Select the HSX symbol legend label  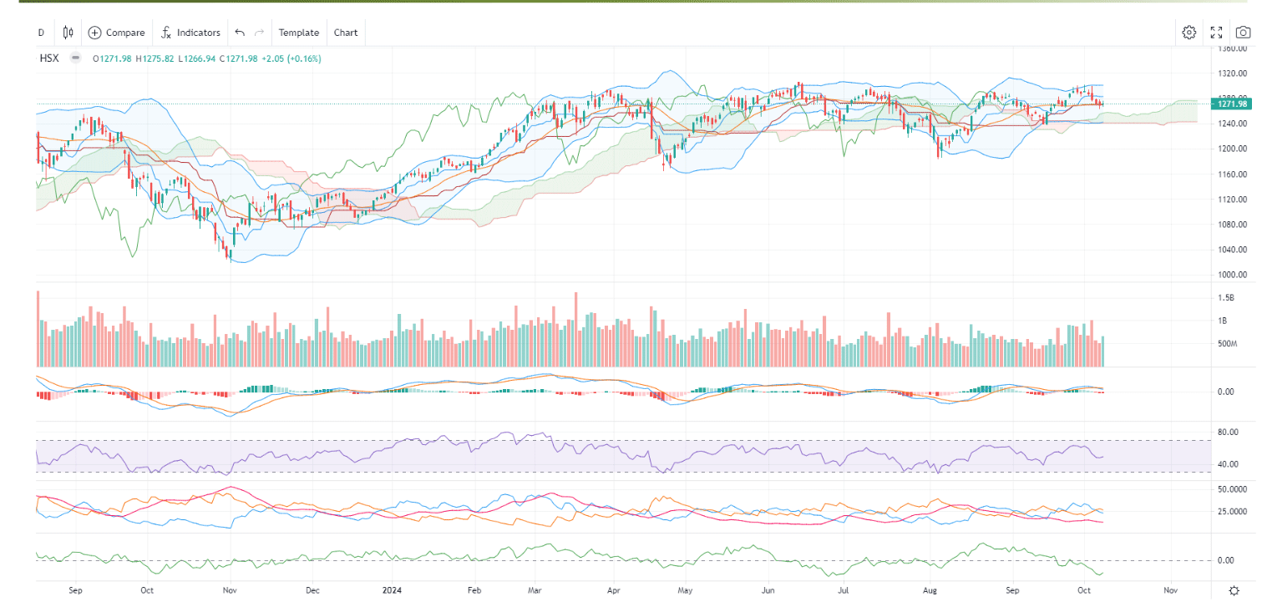[49, 58]
